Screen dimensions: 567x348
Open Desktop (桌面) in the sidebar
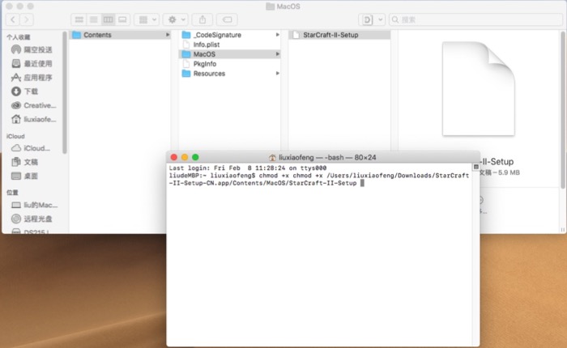(24, 176)
